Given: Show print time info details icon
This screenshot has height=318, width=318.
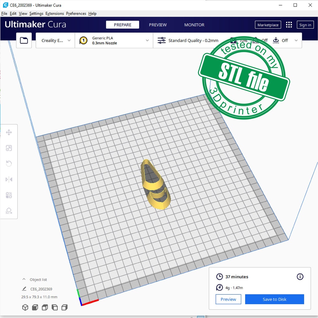Looking at the screenshot, I should point(300,276).
